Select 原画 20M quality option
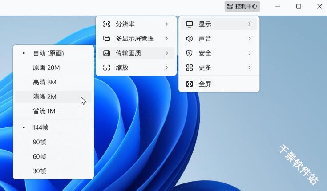Viewport: 327px width, 191px height. [x=53, y=68]
